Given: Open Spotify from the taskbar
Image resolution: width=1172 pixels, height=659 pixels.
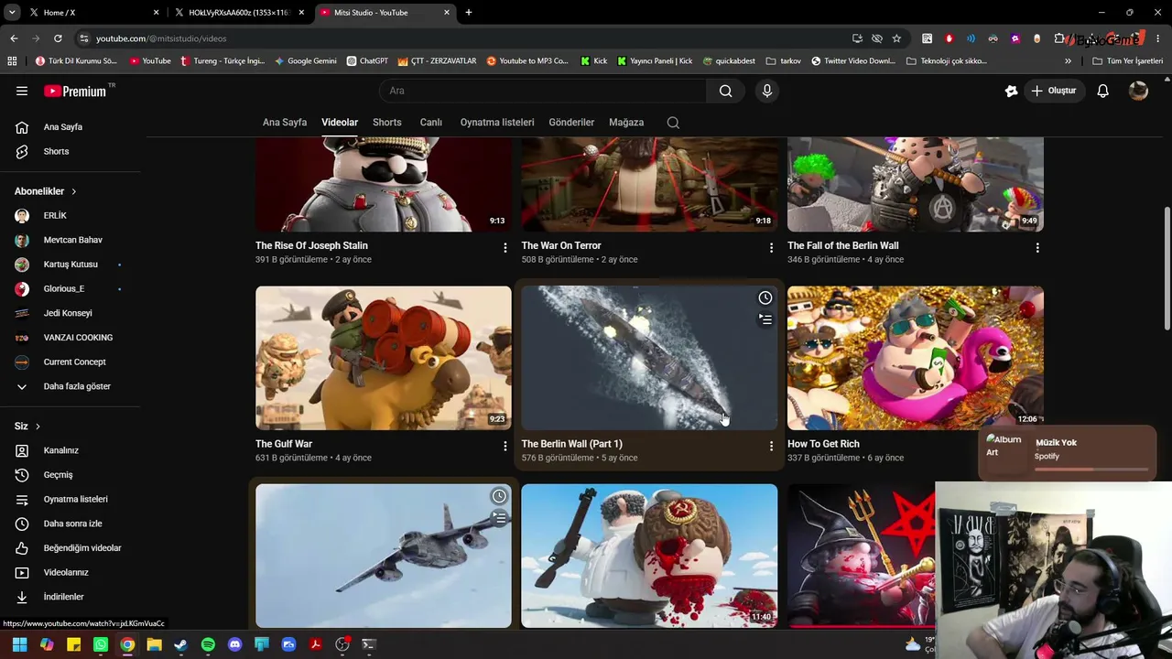Looking at the screenshot, I should tap(208, 644).
